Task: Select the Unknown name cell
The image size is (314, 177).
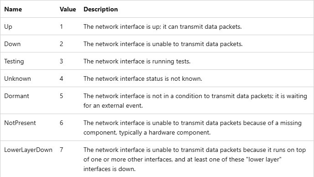Action: click(x=17, y=78)
